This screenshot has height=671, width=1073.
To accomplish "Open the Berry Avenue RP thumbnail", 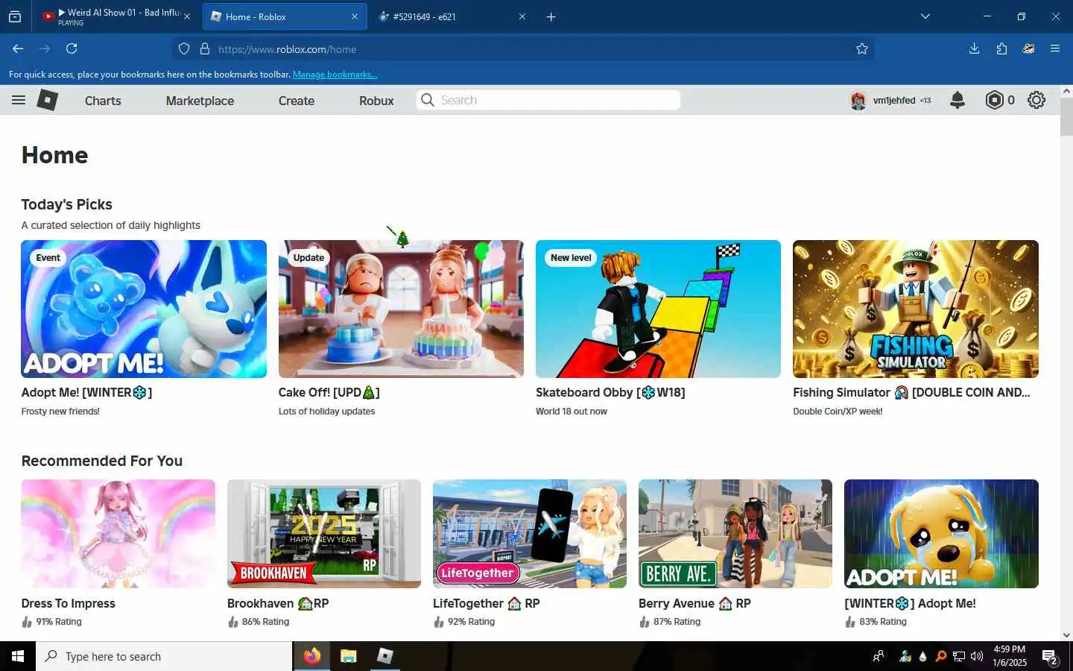I will pos(735,534).
